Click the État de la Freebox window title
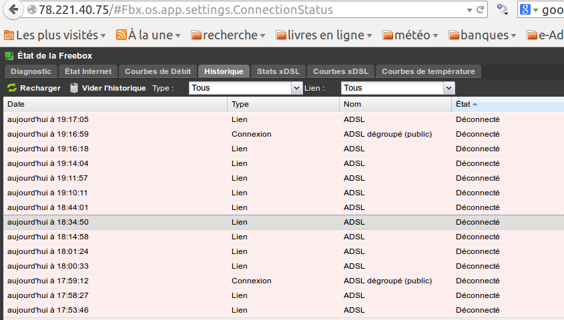 tap(55, 56)
